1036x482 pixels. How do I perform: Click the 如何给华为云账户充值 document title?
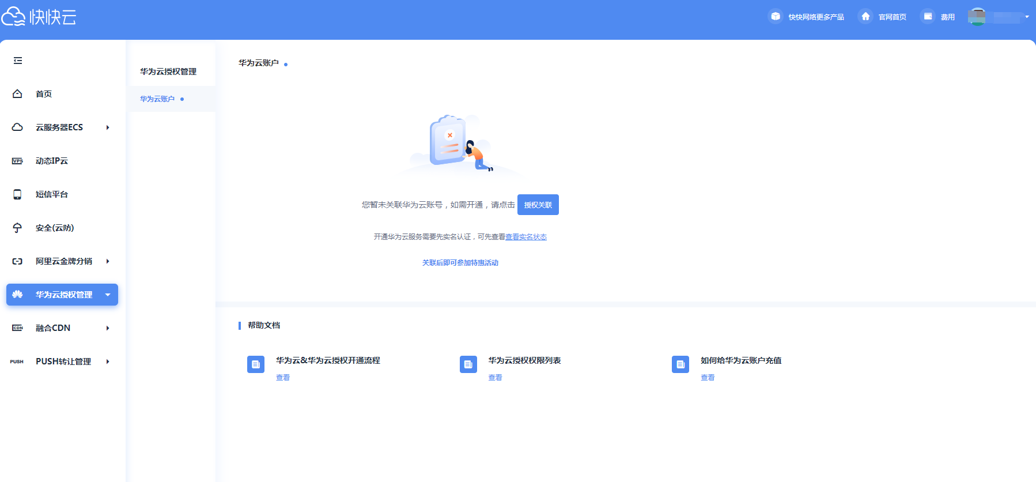[741, 360]
